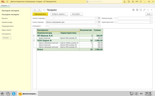
Task: Open favorites star in title bar
Action: click(133, 2)
